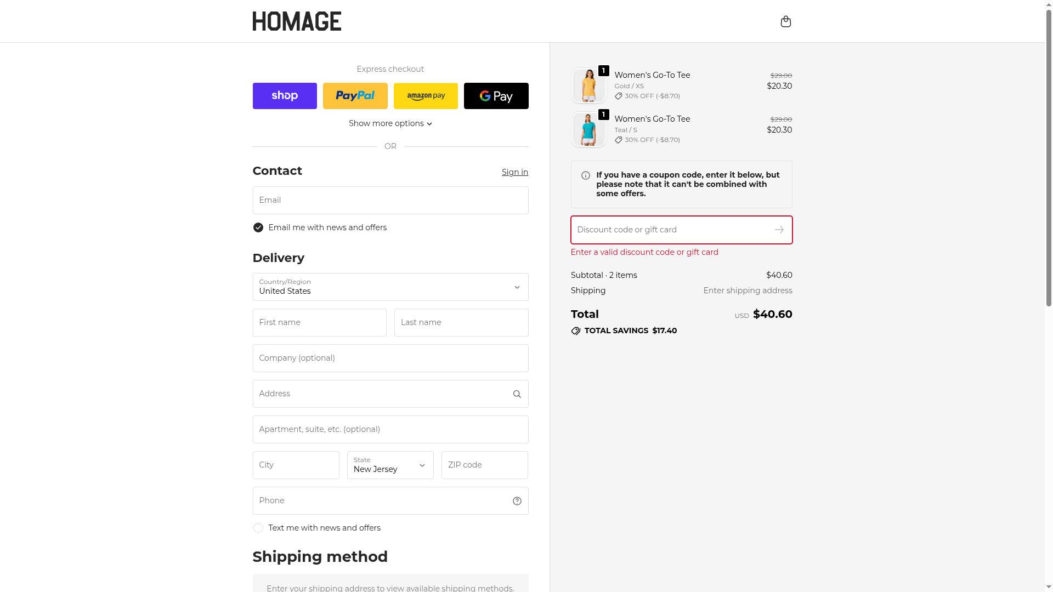
Task: Click the Sign in link
Action: 514,172
